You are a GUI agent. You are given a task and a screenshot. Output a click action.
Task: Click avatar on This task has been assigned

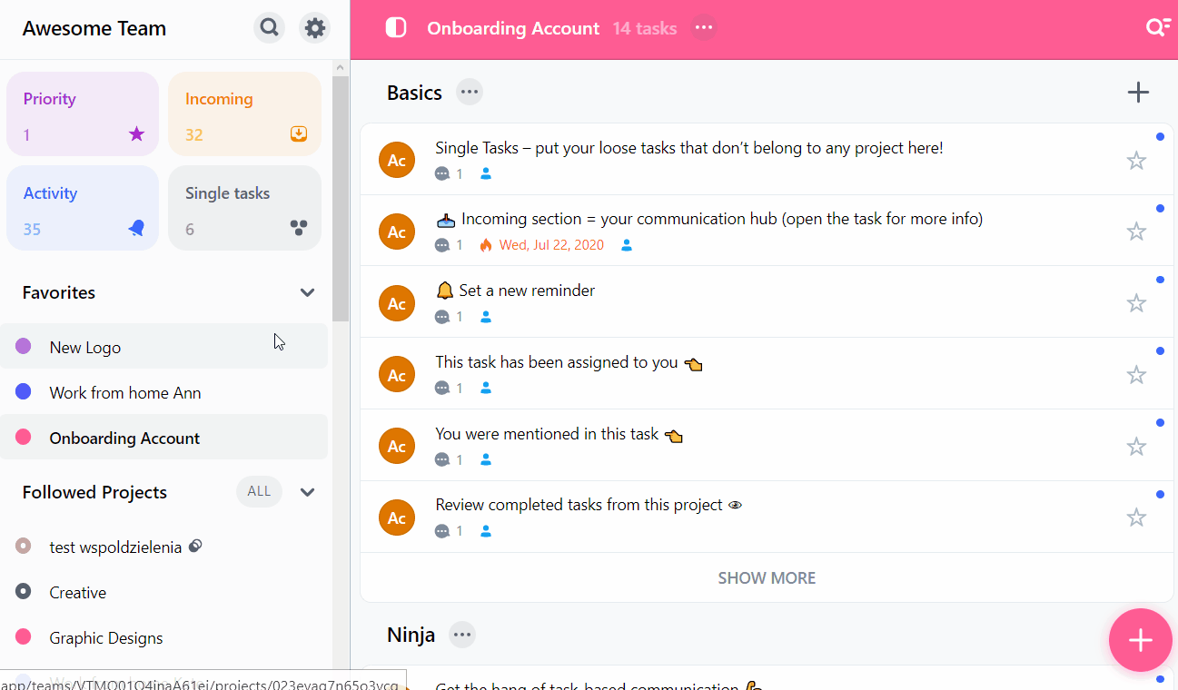tap(397, 375)
